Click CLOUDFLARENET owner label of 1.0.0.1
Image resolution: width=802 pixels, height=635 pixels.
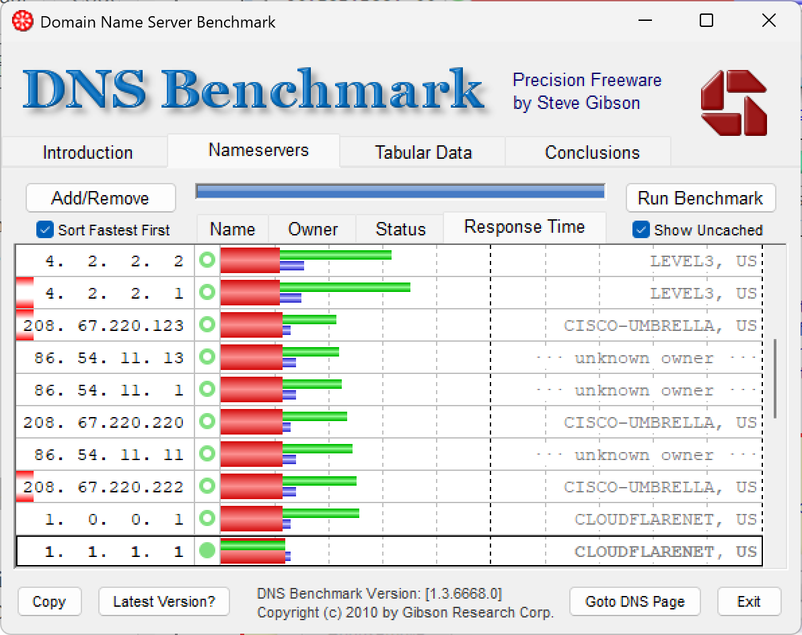665,519
